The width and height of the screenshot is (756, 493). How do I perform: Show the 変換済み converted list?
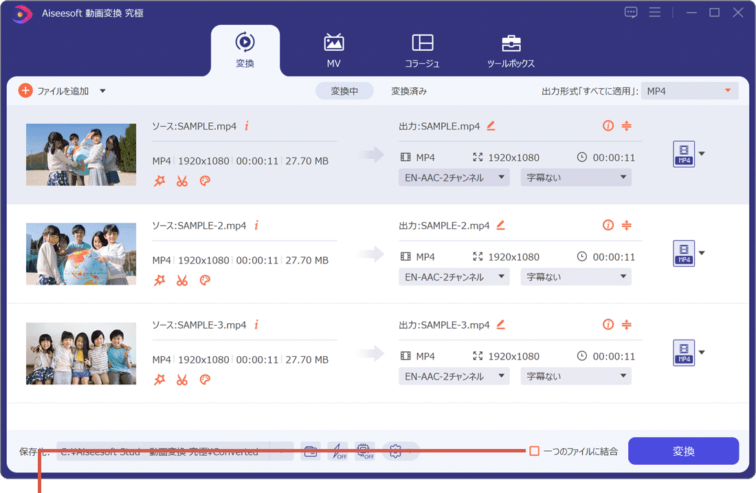[409, 91]
